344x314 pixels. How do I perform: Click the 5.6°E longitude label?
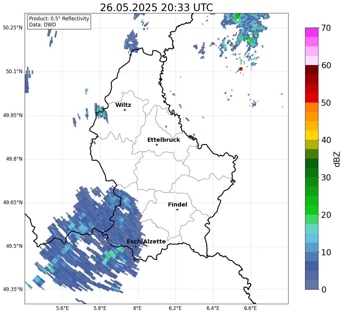click(x=62, y=308)
